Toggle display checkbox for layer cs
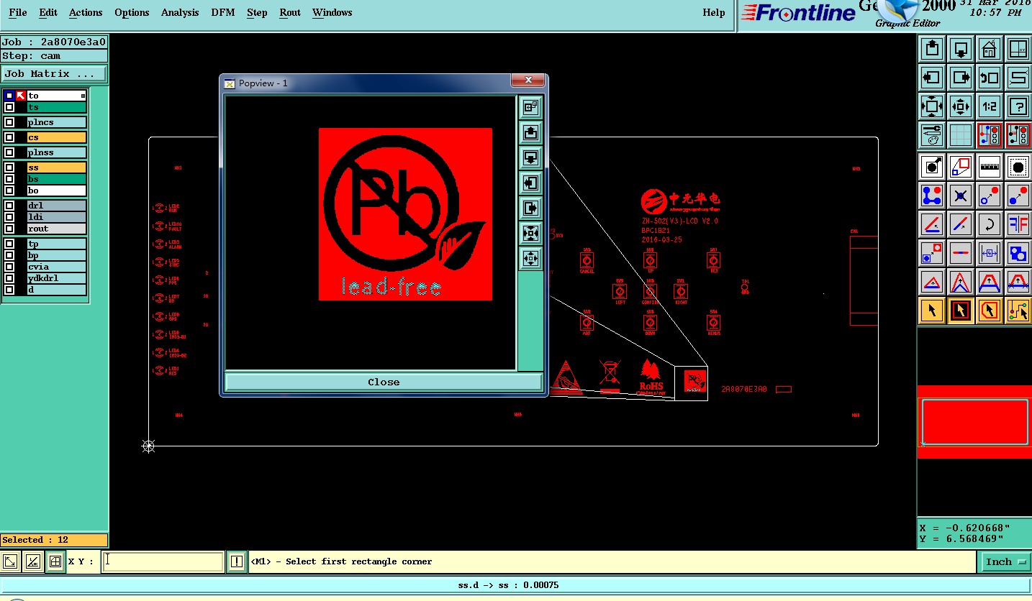Viewport: 1032px width, 601px height. 9,137
